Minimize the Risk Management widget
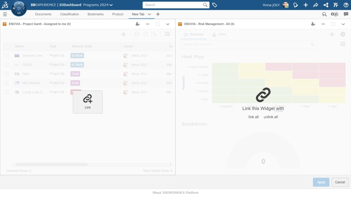The image size is (351, 197). 323,24
